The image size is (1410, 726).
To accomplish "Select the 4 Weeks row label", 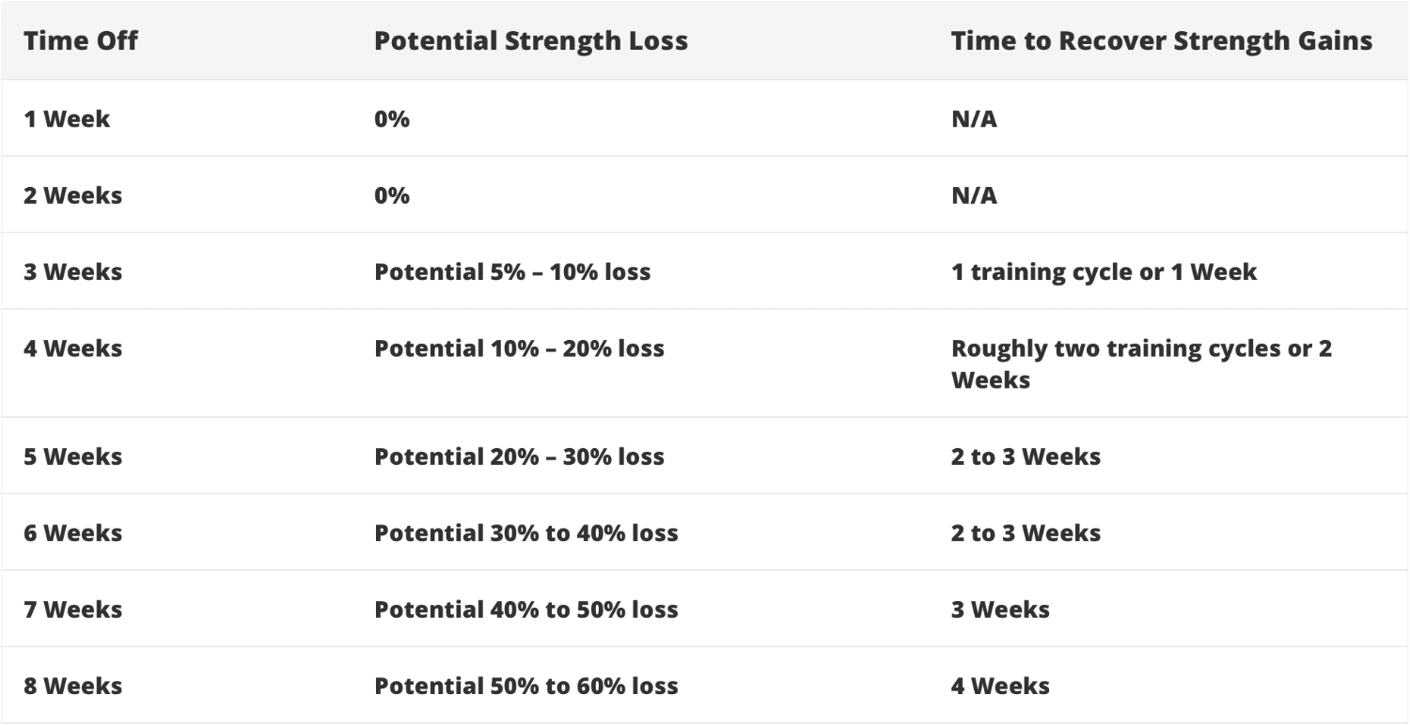I will pyautogui.click(x=73, y=348).
